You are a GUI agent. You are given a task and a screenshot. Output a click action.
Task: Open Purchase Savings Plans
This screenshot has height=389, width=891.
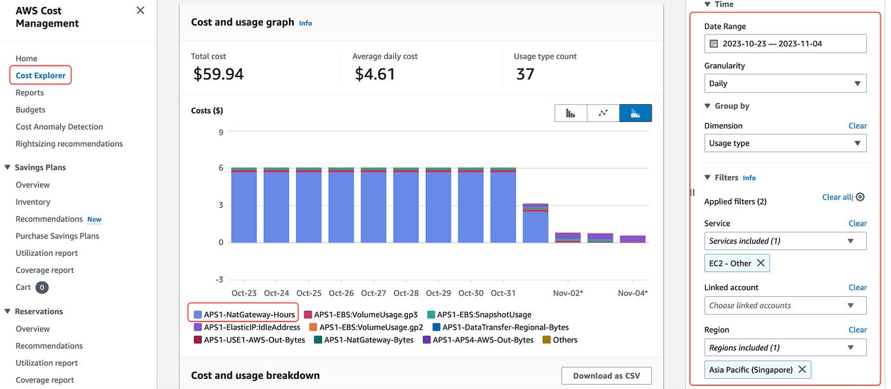coord(57,236)
